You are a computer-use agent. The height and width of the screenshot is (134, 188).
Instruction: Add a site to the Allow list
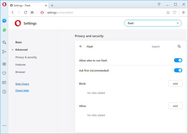point(175,106)
